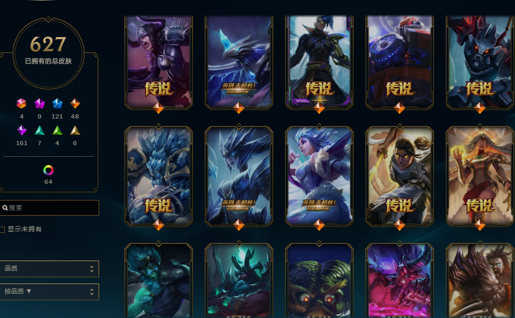Viewport: 515px width, 318px height.
Task: Click the green triangle icon above 4
Action: [x=57, y=131]
